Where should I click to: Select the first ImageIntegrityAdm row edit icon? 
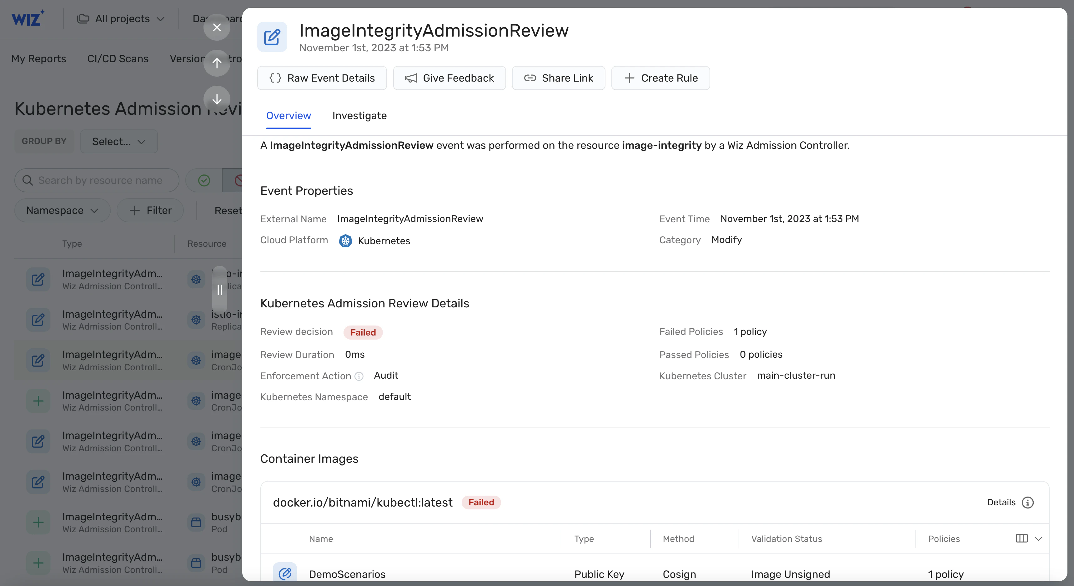[38, 280]
